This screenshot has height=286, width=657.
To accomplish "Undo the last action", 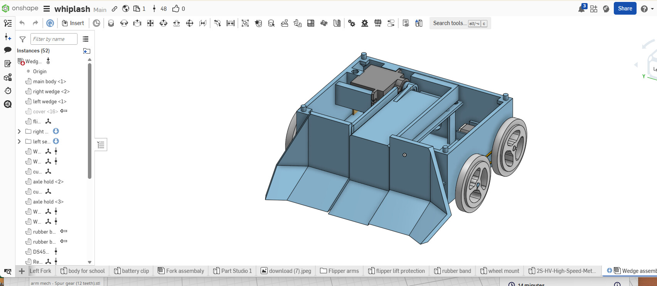I will [x=22, y=23].
